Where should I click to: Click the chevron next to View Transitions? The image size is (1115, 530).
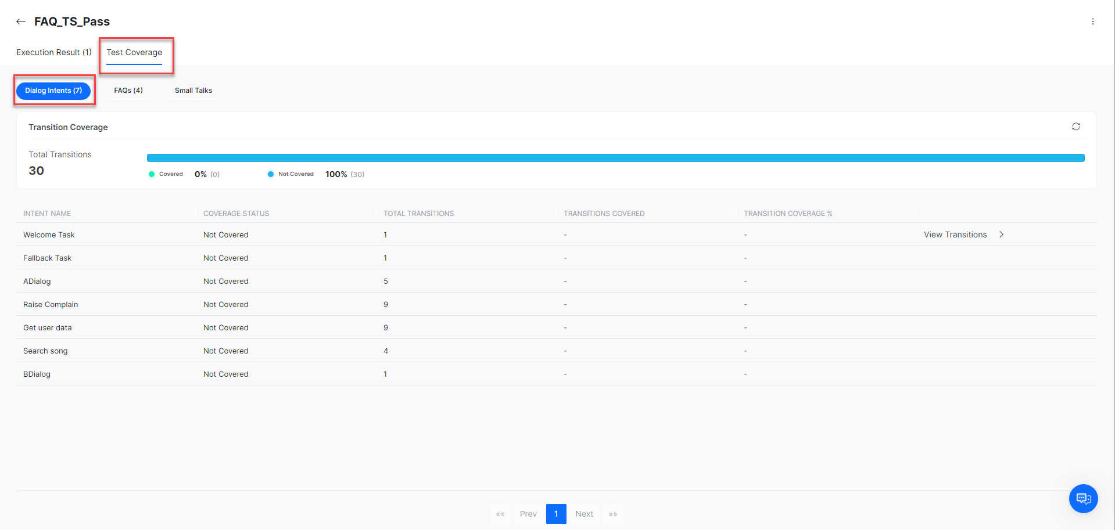[x=1001, y=235]
